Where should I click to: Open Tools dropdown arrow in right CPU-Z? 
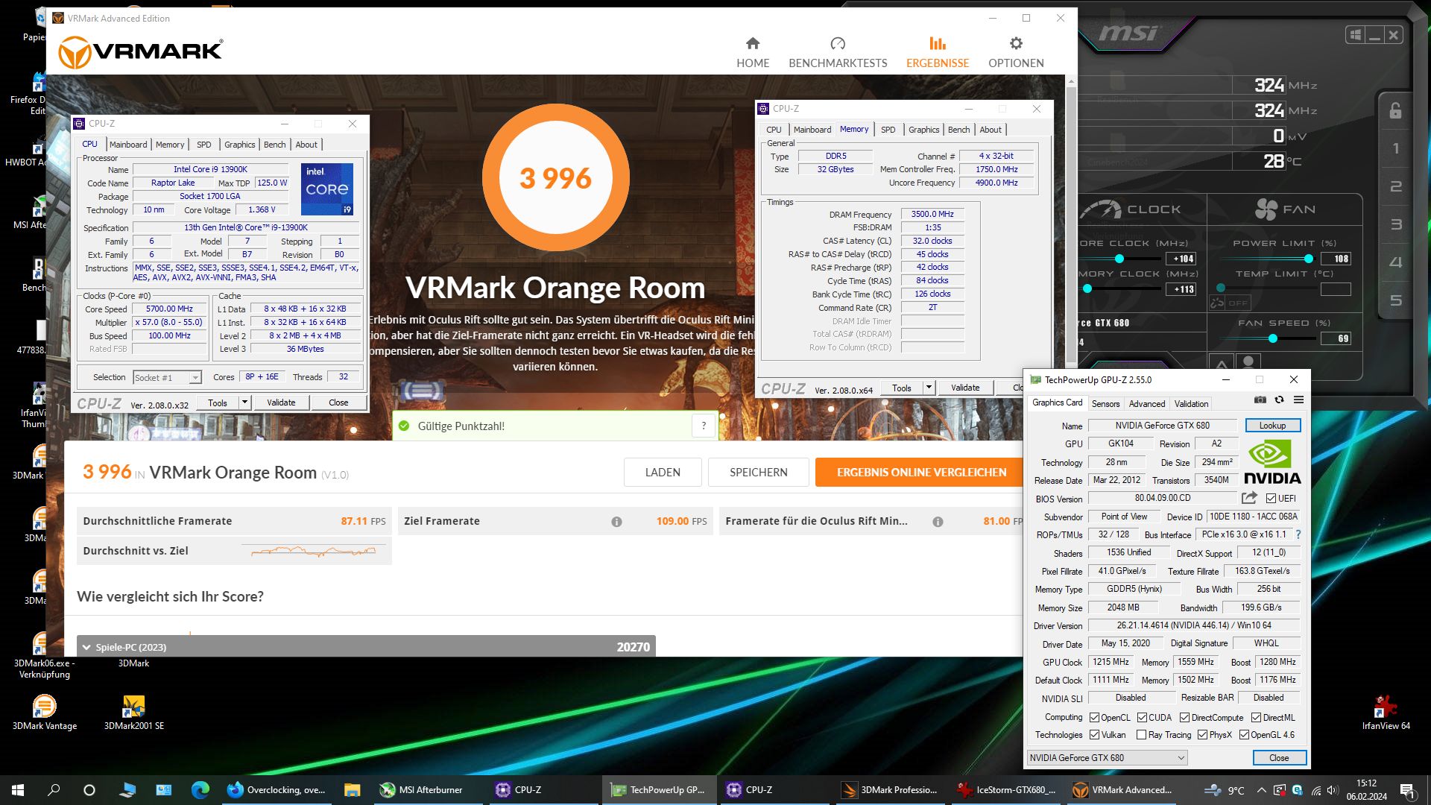pos(929,388)
